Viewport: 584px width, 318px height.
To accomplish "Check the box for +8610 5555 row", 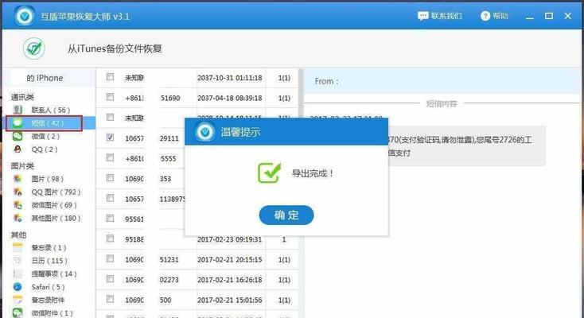I will 110,157.
